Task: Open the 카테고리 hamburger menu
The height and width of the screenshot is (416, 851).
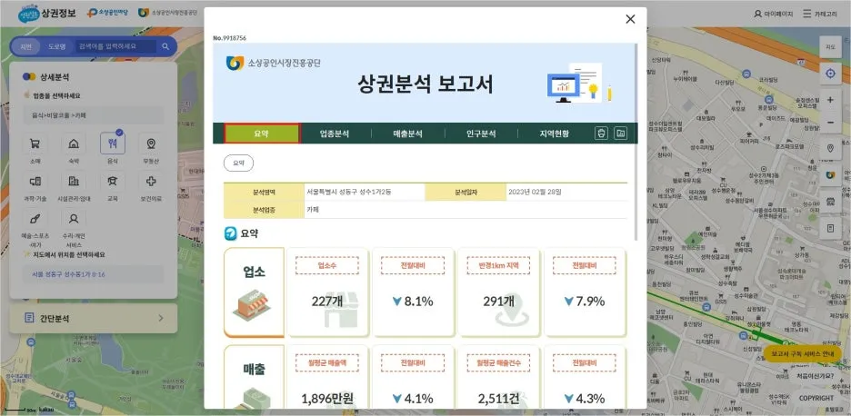Action: [x=819, y=14]
